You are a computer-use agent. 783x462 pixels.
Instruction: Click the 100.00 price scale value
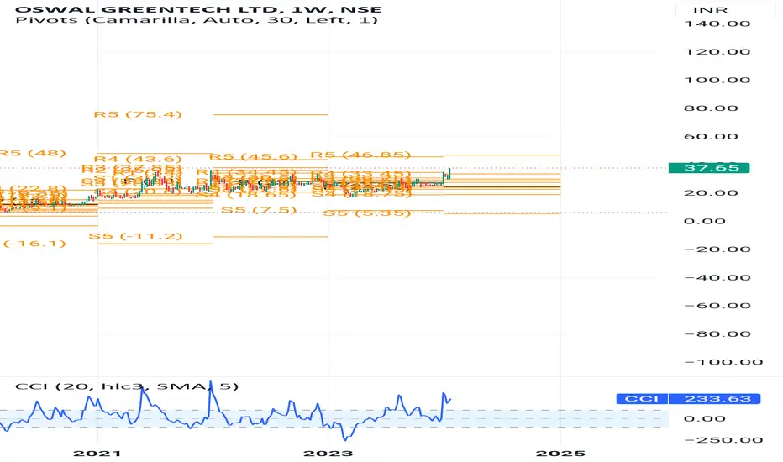(717, 80)
